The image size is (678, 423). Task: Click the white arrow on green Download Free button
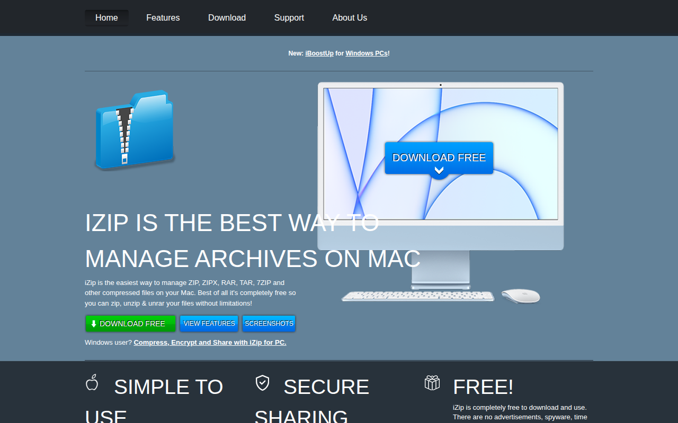[x=94, y=324]
